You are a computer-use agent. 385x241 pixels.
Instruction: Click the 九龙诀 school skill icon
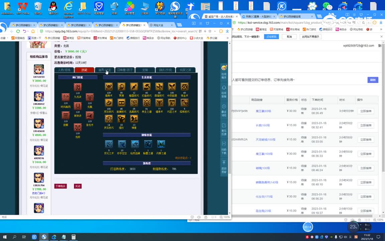click(x=78, y=87)
